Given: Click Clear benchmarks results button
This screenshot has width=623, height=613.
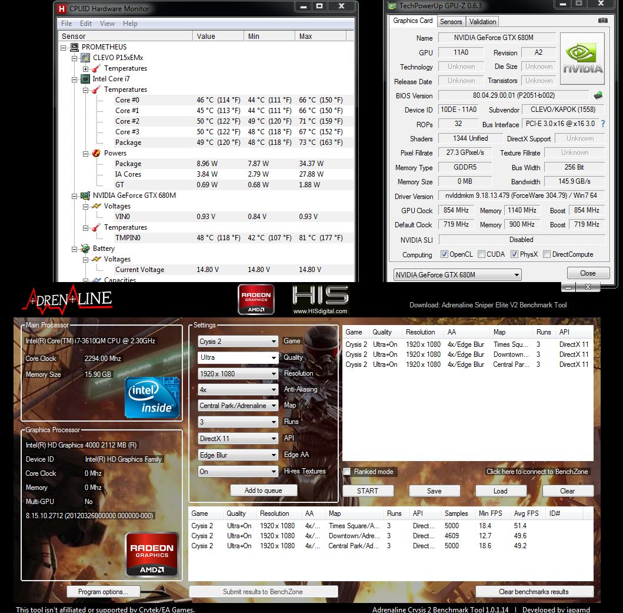Looking at the screenshot, I should (534, 592).
